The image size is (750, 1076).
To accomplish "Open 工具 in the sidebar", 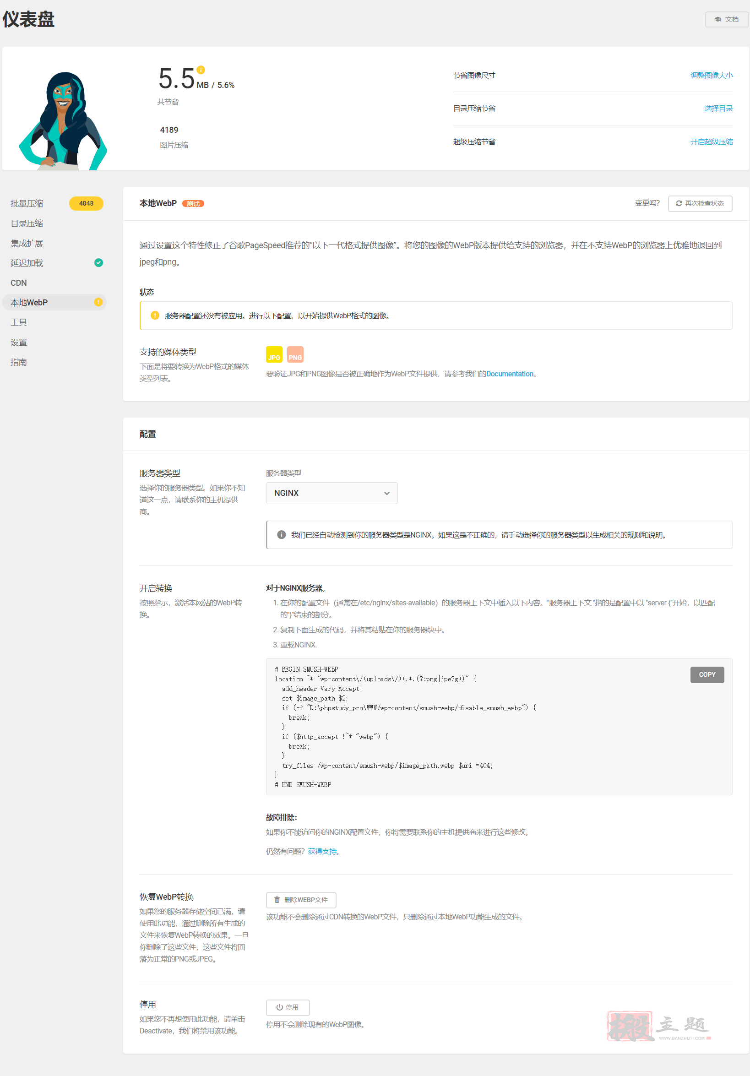I will [19, 322].
